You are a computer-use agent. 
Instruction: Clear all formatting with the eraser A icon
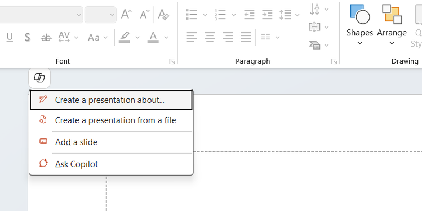tap(163, 14)
